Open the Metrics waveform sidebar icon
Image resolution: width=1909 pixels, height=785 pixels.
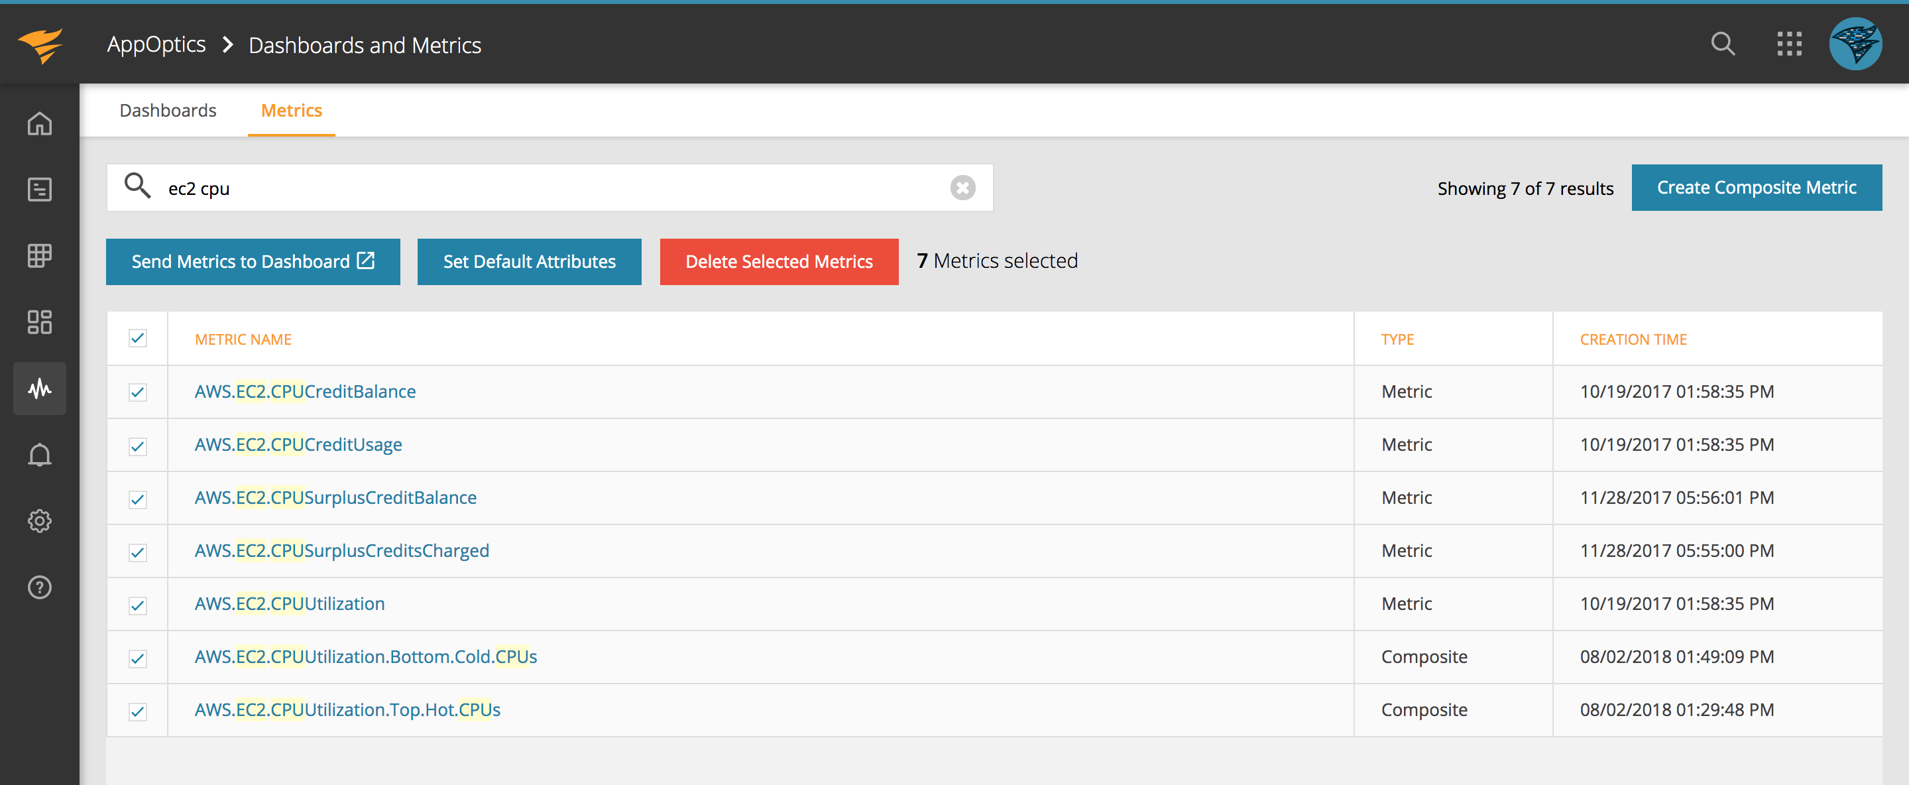[x=40, y=388]
